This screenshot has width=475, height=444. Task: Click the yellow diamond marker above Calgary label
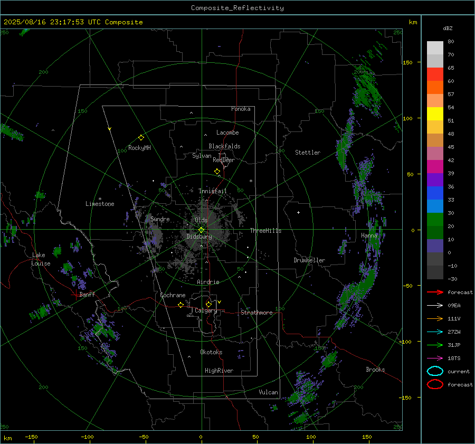coord(208,304)
